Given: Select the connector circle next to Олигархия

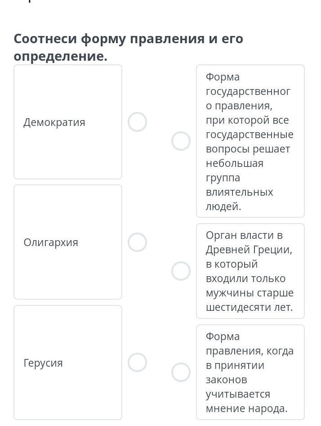Looking at the screenshot, I should coord(138,242).
